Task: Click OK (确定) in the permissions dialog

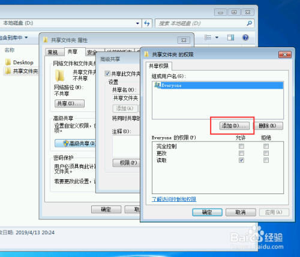Action: click(x=207, y=212)
